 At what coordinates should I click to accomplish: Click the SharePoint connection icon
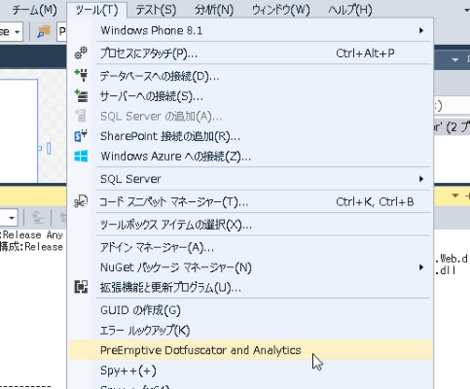click(81, 135)
